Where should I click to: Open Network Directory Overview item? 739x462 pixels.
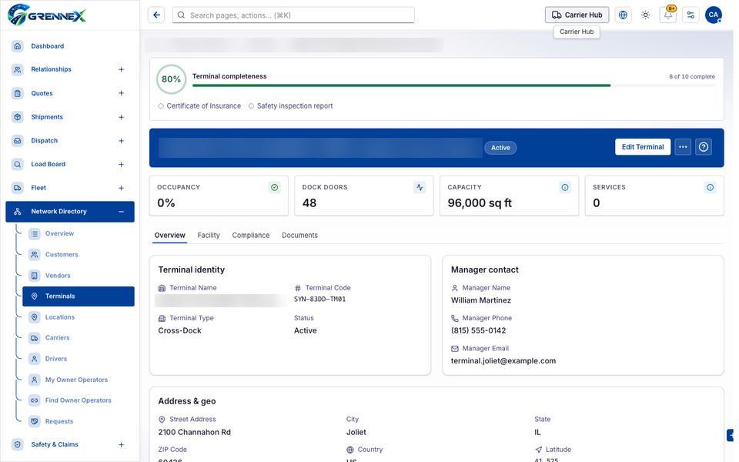(79, 233)
